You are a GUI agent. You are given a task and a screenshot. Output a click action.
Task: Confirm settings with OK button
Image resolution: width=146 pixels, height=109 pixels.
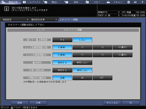(131, 103)
